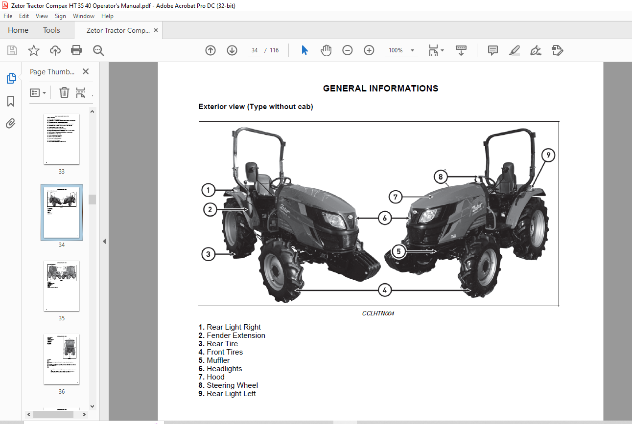This screenshot has height=424, width=632.
Task: Switch to the Home tab
Action: point(18,30)
